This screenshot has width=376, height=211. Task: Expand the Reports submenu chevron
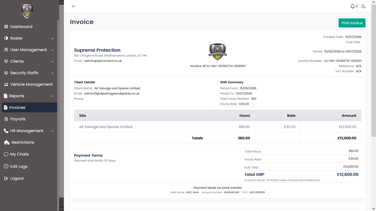(x=52, y=96)
